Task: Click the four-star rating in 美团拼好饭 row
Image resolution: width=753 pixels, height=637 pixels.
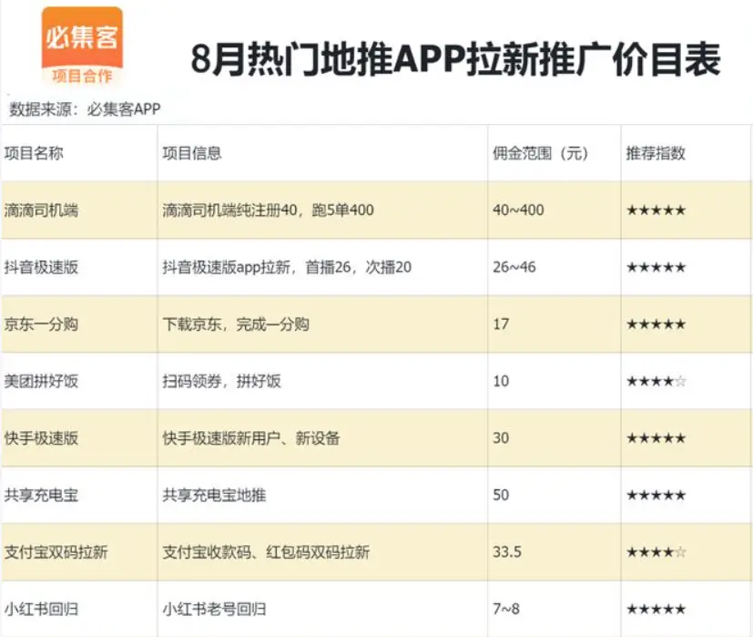Action: [656, 381]
